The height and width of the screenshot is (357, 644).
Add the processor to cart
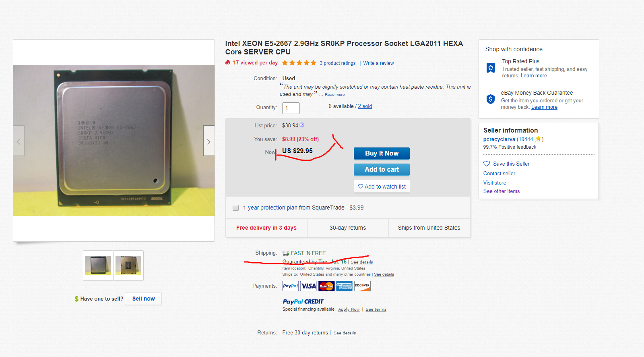point(382,170)
